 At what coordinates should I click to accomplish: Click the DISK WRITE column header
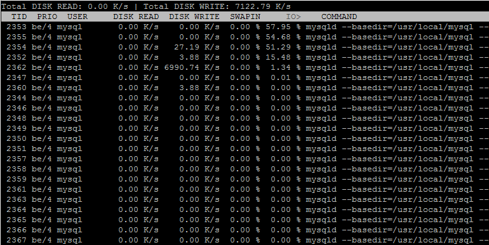[x=194, y=17]
